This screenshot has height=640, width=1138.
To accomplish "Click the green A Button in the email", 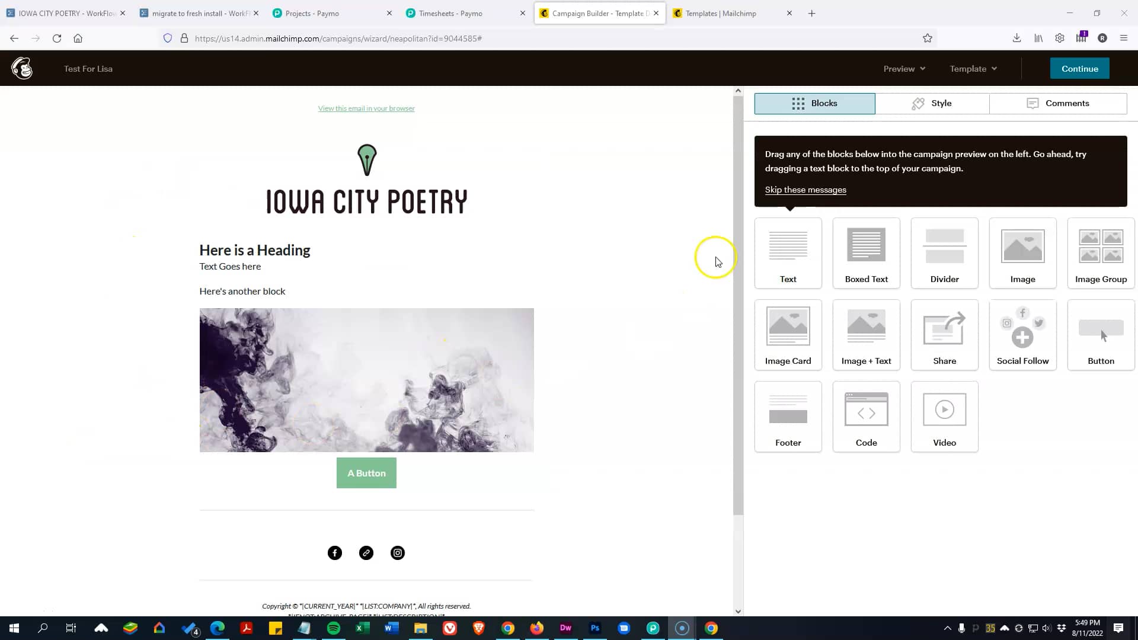I will click(x=366, y=473).
